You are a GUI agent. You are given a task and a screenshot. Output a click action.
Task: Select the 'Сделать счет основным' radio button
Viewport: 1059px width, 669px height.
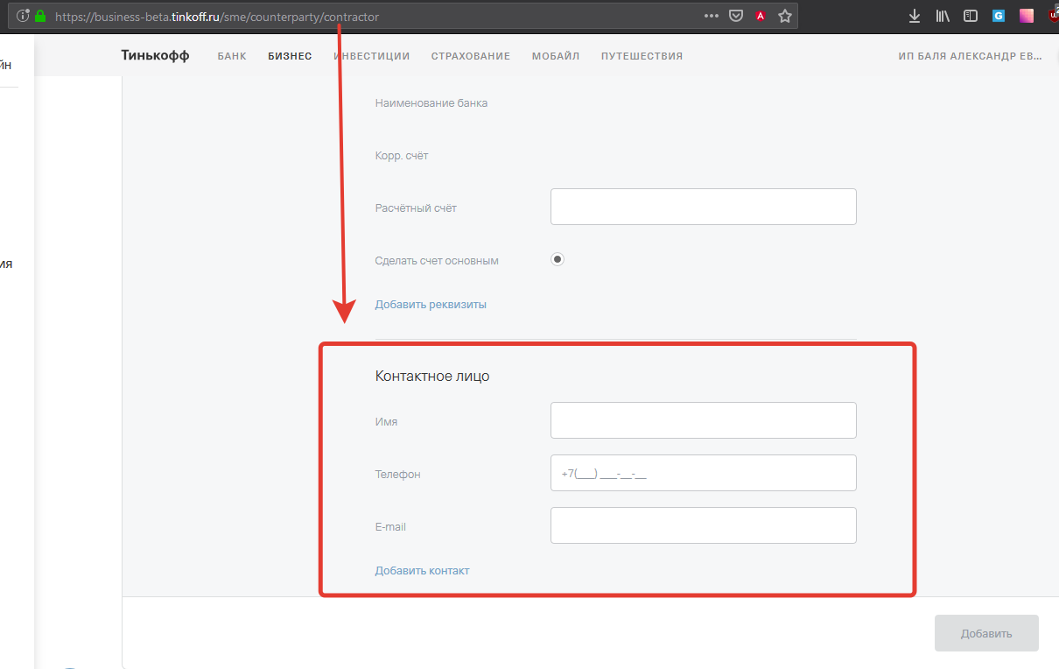click(558, 259)
